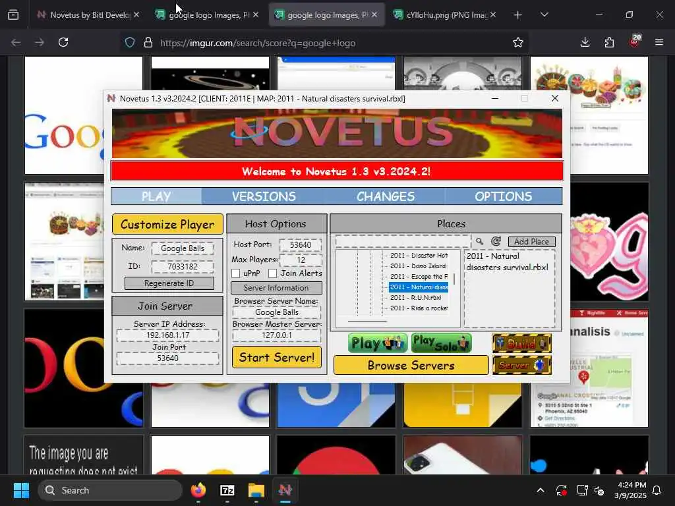675x506 pixels.
Task: Enable the Join Alerts checkbox
Action: coord(272,273)
